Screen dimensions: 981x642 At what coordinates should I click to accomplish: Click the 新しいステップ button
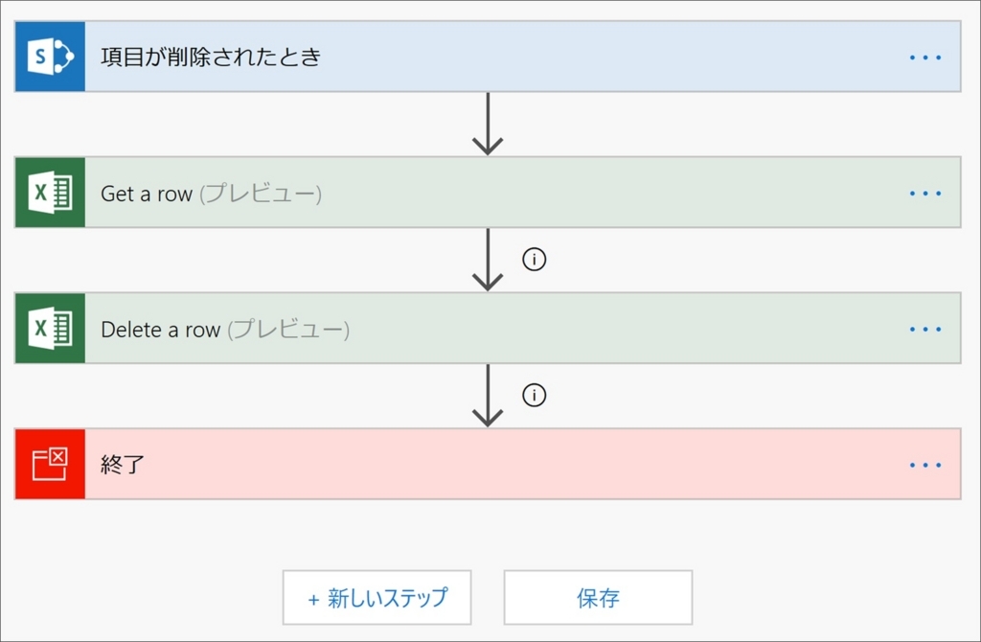pos(376,597)
